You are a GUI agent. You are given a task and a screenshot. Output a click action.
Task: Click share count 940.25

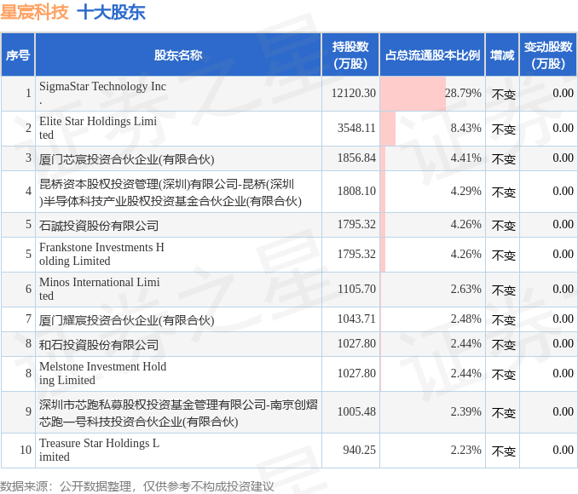[x=360, y=450]
